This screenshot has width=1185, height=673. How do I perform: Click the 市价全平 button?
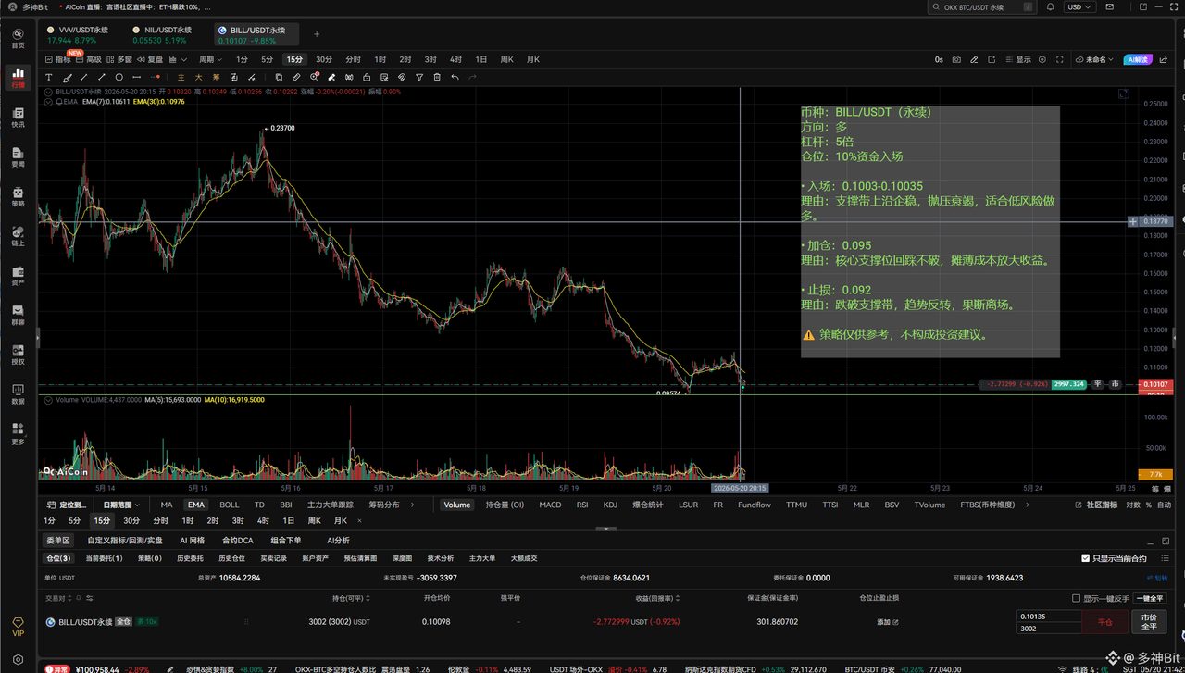[1148, 621]
